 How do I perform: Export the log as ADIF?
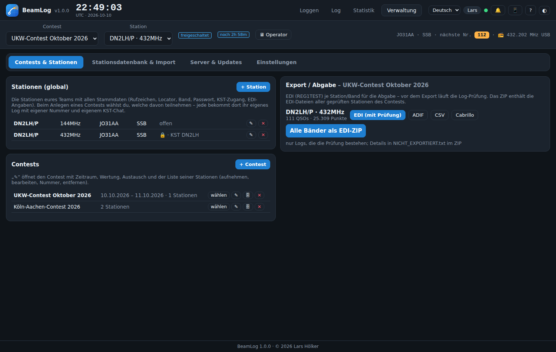[x=418, y=115]
